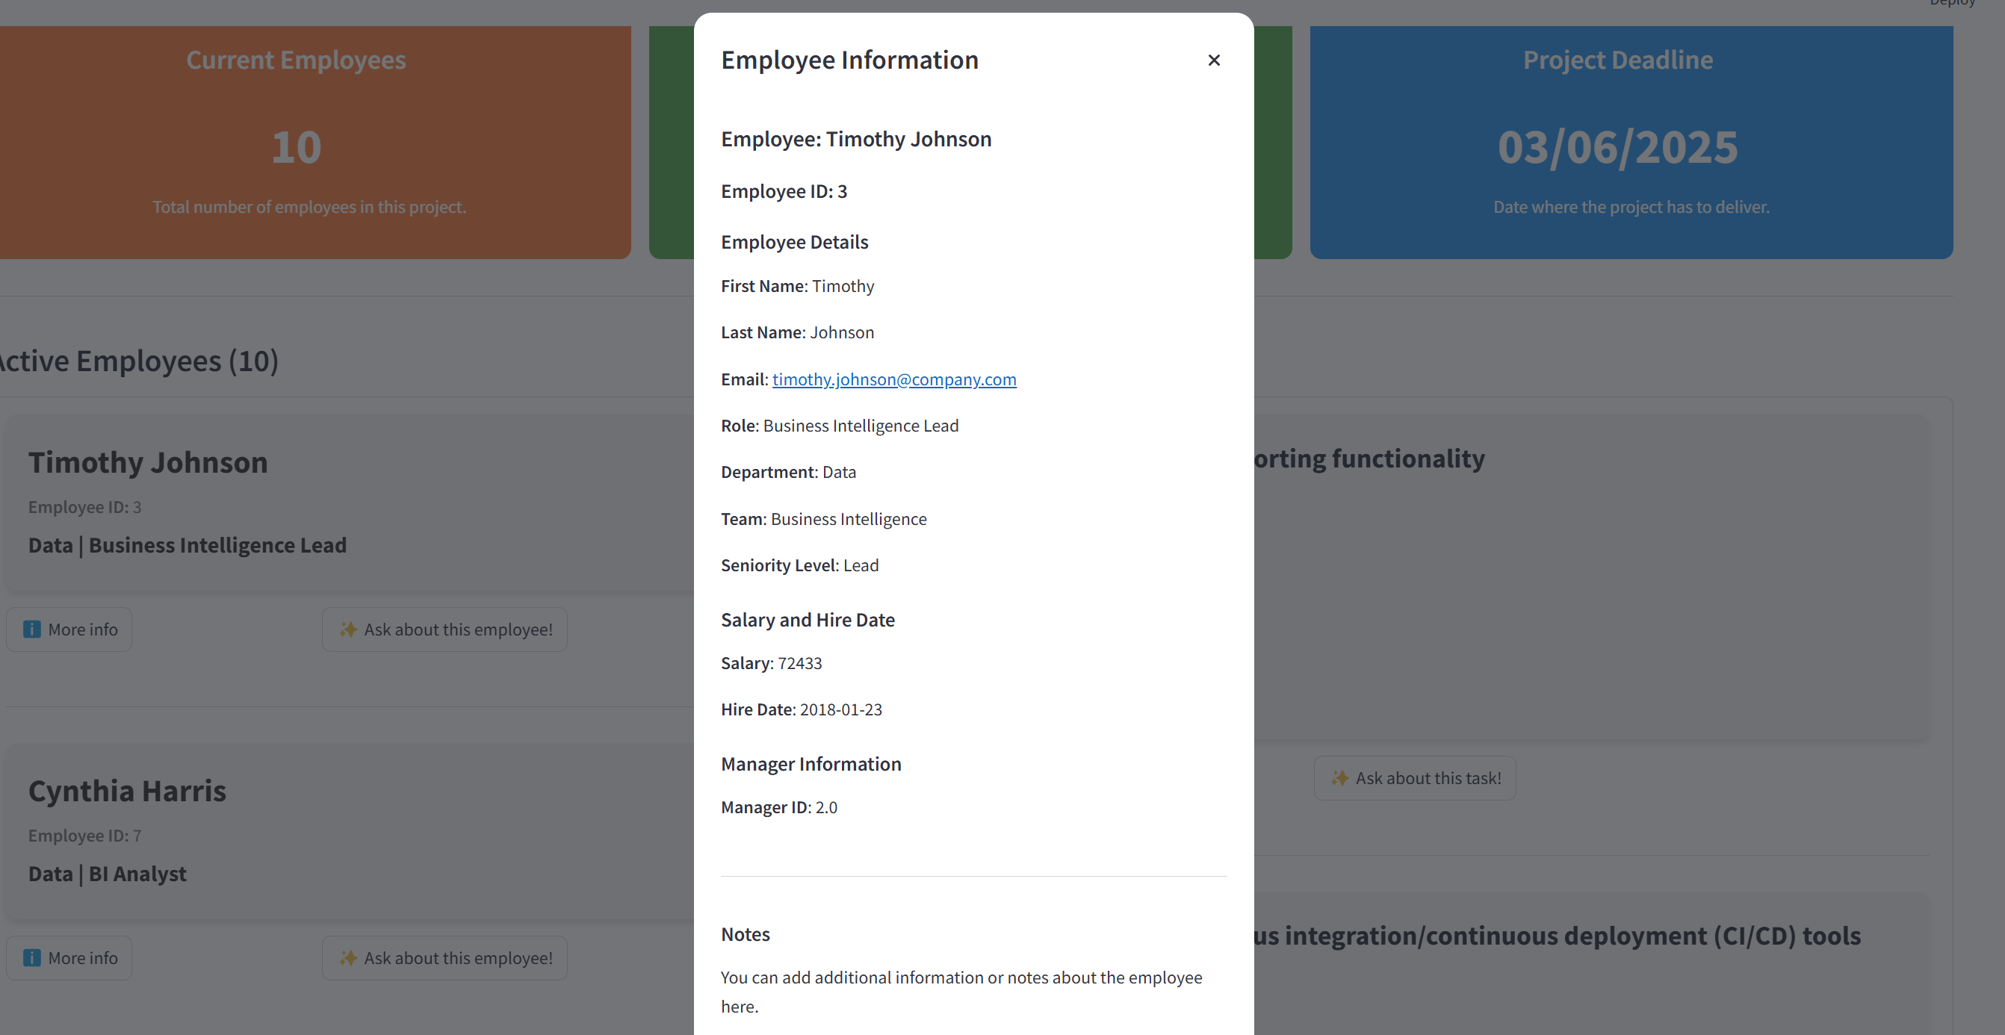Click the sparkle icon on Ask about this task

tap(1339, 777)
